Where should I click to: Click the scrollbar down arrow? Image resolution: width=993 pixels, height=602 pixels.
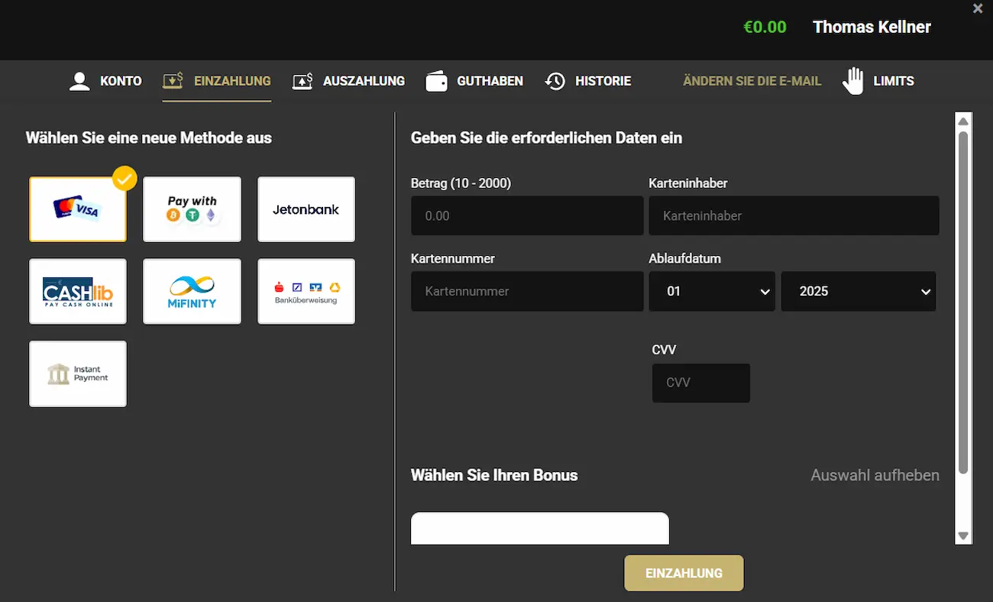pyautogui.click(x=963, y=536)
